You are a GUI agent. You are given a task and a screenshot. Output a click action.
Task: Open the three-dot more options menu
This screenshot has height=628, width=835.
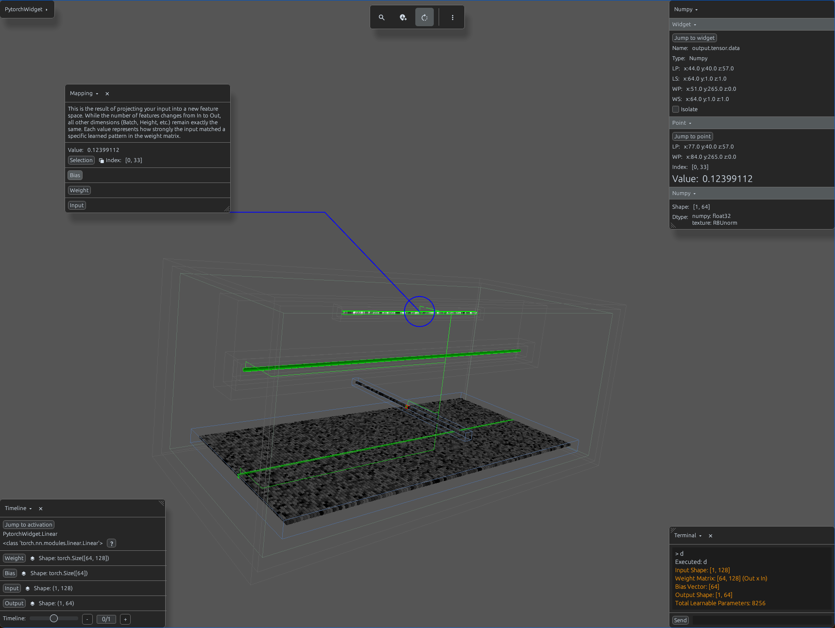pos(453,17)
